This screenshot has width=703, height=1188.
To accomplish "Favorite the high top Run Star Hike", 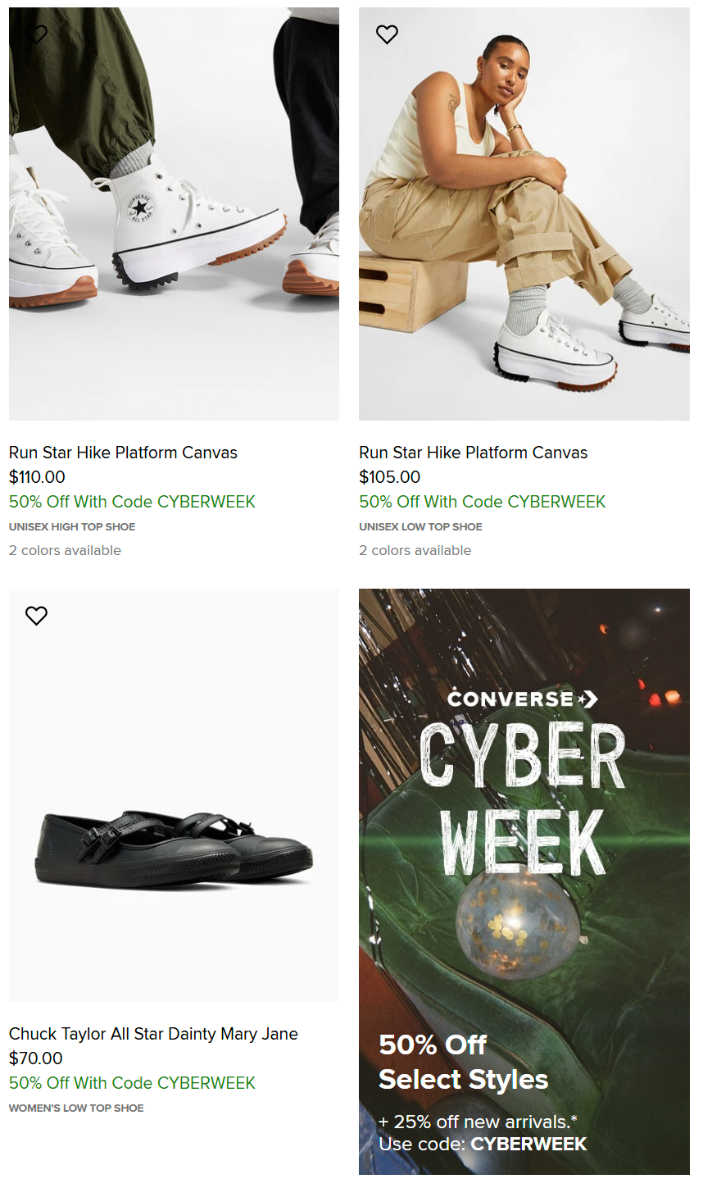I will [36, 34].
